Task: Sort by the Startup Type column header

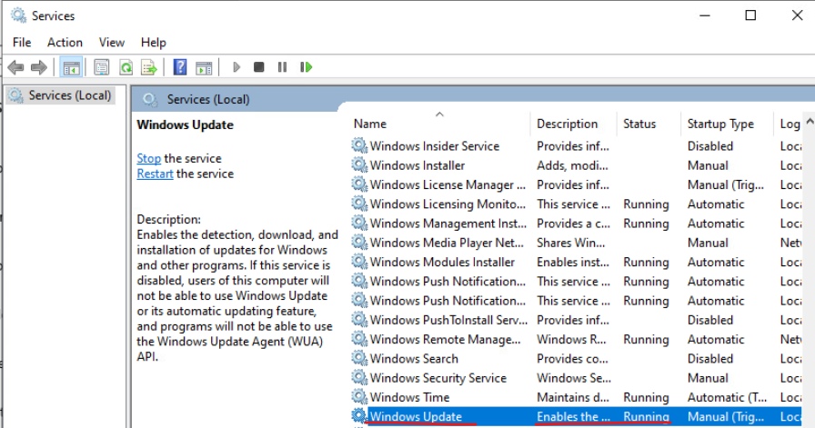Action: pos(720,124)
